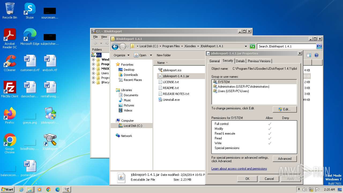Switch to the Details tab
Image resolution: width=343 pixels, height=193 pixels.
(x=240, y=61)
